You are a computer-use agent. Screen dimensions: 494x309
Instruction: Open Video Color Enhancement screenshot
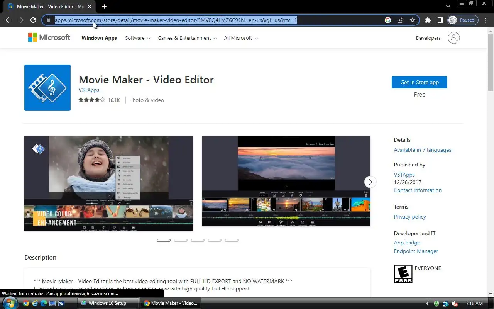click(108, 183)
